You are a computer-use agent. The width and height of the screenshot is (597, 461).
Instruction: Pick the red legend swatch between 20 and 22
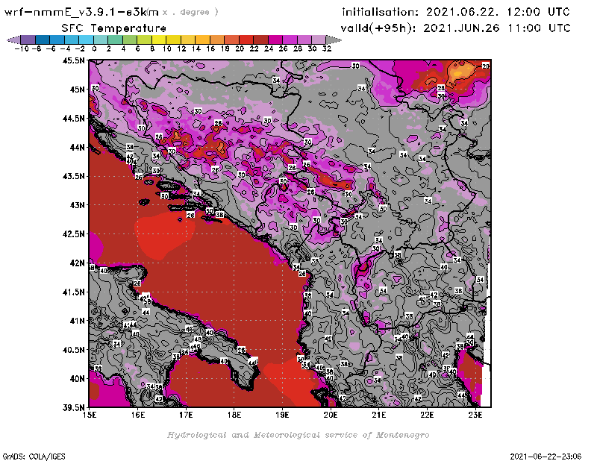(x=246, y=40)
